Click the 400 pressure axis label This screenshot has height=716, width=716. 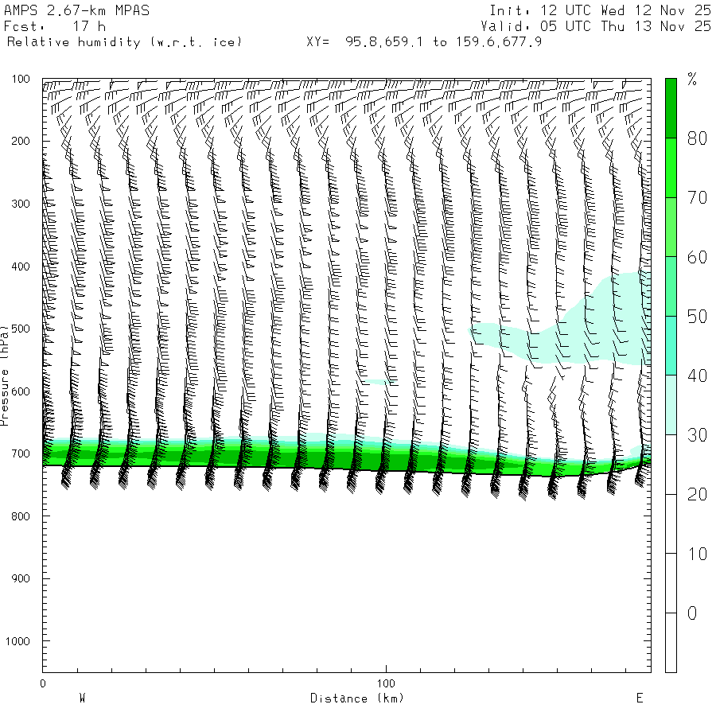pyautogui.click(x=21, y=267)
